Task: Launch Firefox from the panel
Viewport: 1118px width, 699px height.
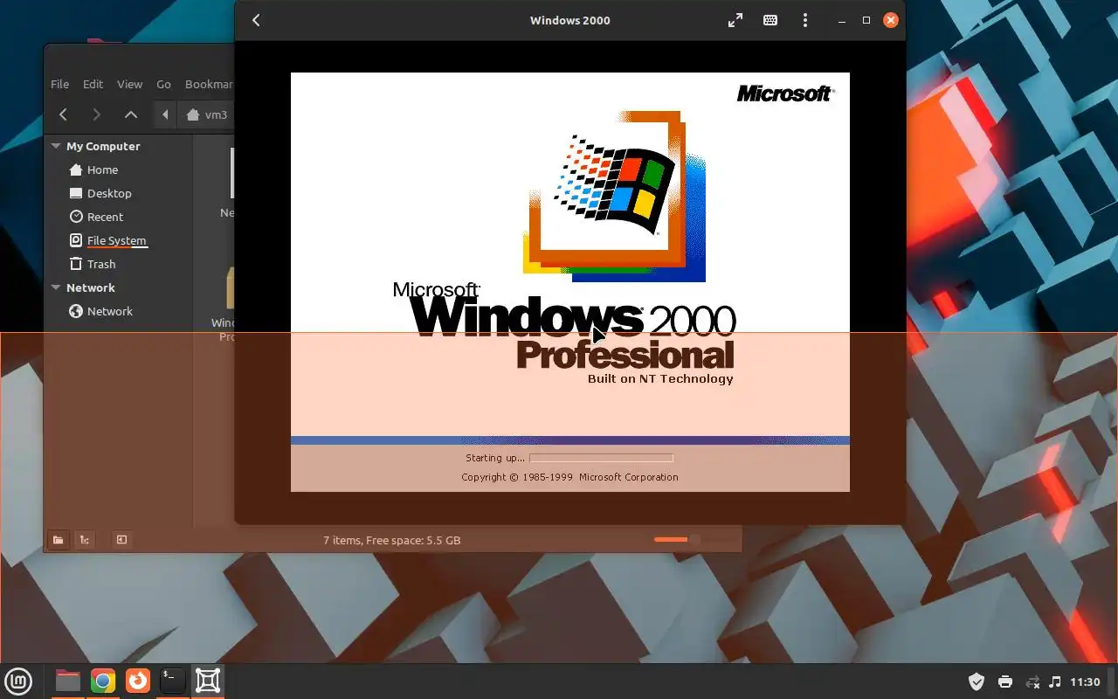Action: tap(138, 681)
